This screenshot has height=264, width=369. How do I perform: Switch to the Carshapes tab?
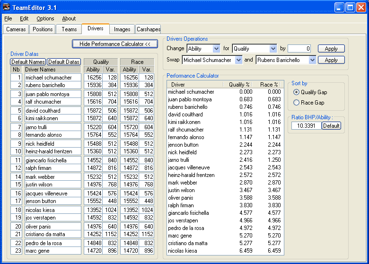pyautogui.click(x=149, y=29)
